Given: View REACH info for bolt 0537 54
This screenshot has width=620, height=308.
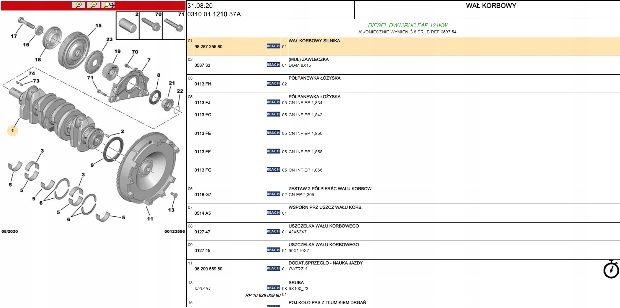Looking at the screenshot, I should [273, 288].
